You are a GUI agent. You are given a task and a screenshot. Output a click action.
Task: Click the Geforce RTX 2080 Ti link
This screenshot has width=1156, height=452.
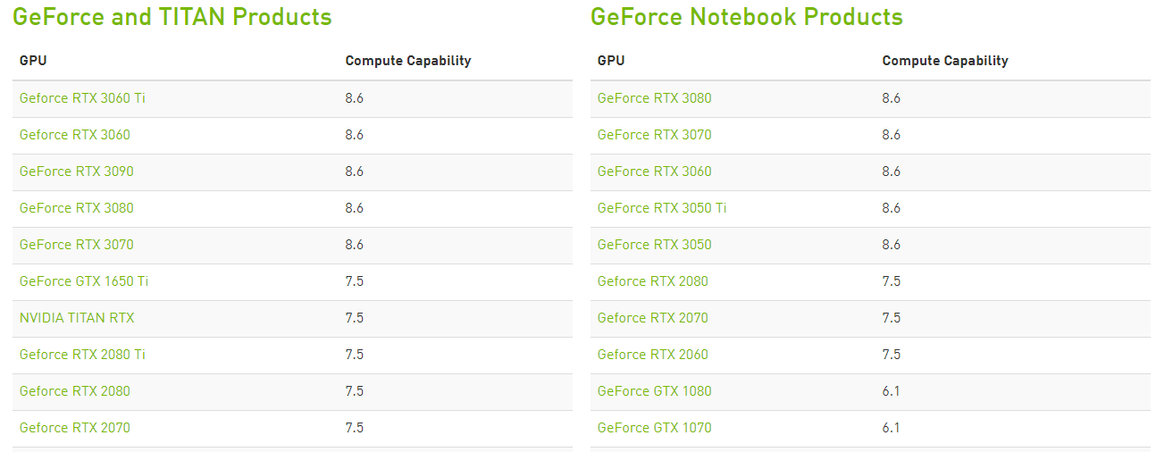(x=82, y=355)
